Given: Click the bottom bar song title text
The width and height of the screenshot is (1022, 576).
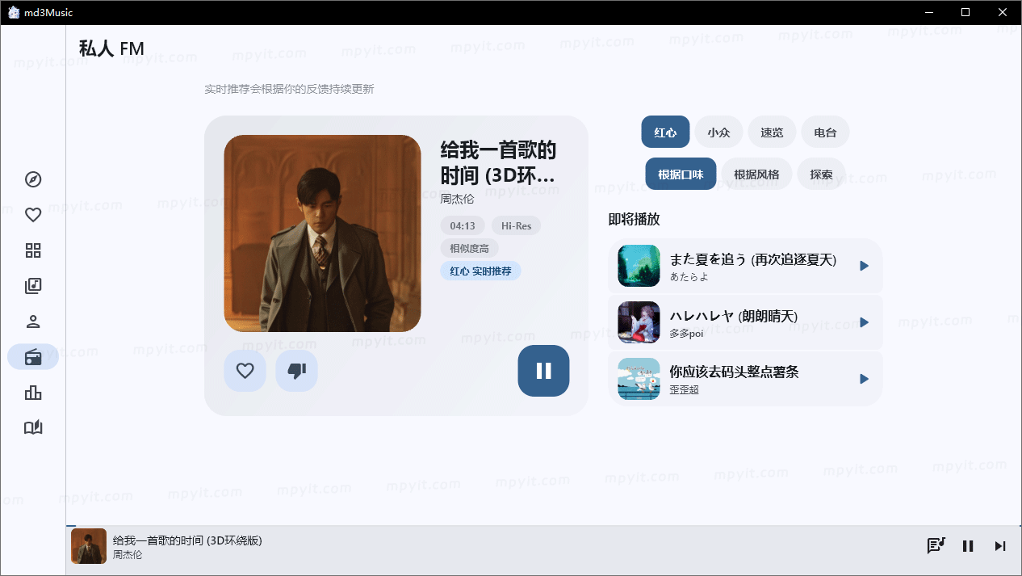Looking at the screenshot, I should (187, 540).
